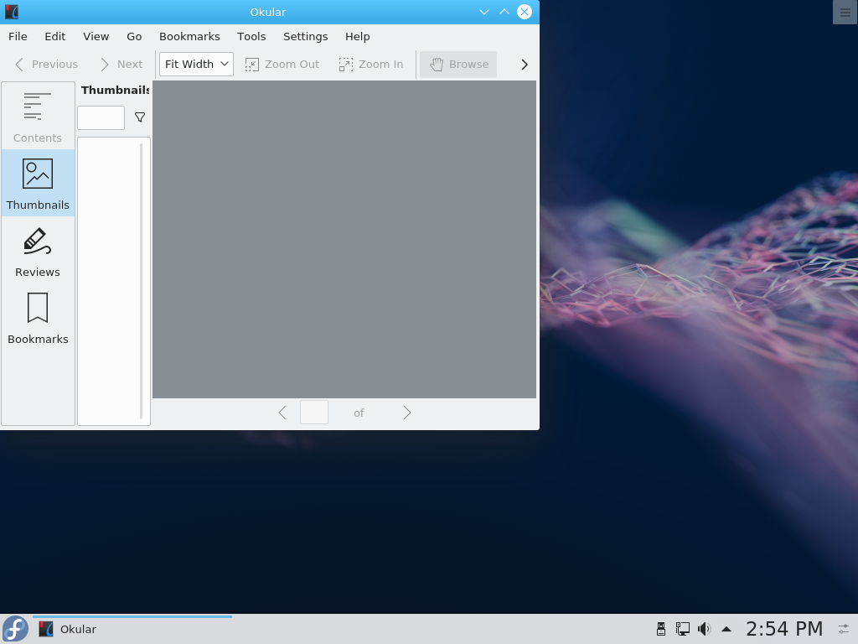Open the Edit menu

tap(54, 37)
